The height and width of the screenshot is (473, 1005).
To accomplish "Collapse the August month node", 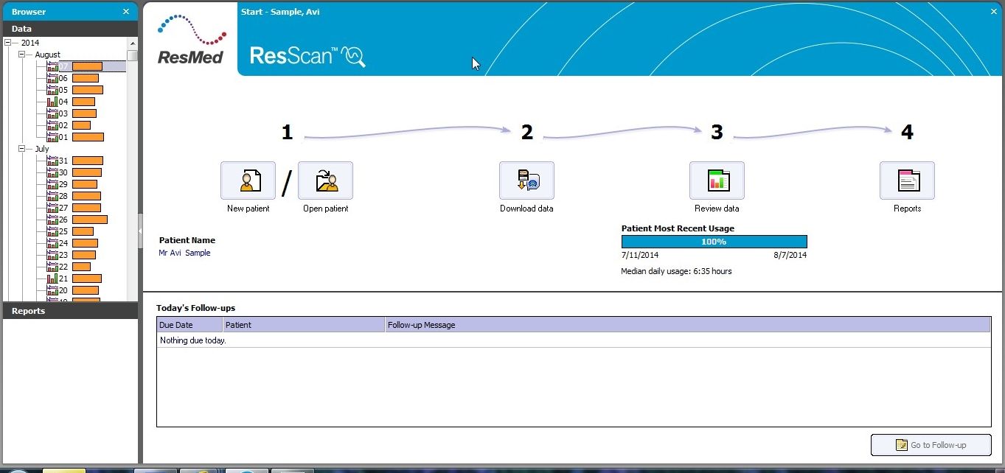I will (22, 55).
